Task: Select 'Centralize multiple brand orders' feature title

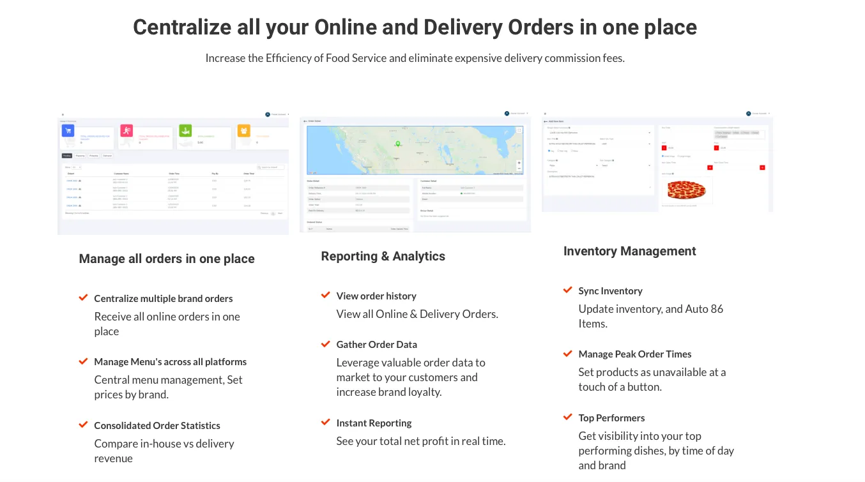Action: pyautogui.click(x=164, y=299)
